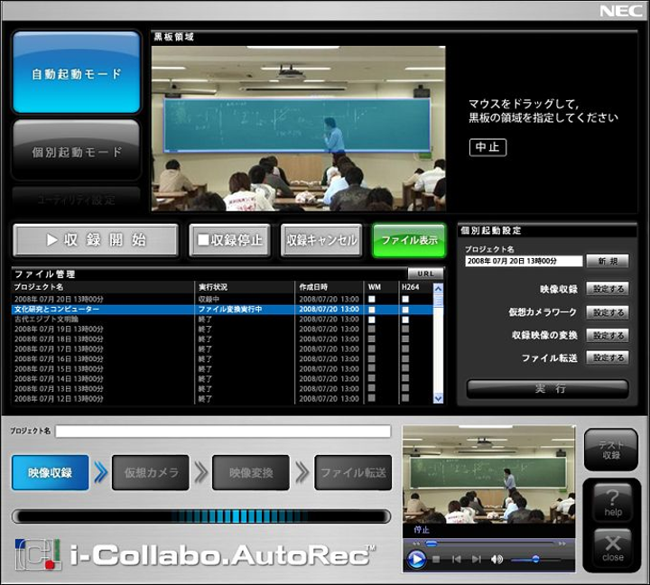Viewport: 650px width, 585px height.
Task: Select the 2008年 07月 12日 13時00分 row
Action: point(222,399)
